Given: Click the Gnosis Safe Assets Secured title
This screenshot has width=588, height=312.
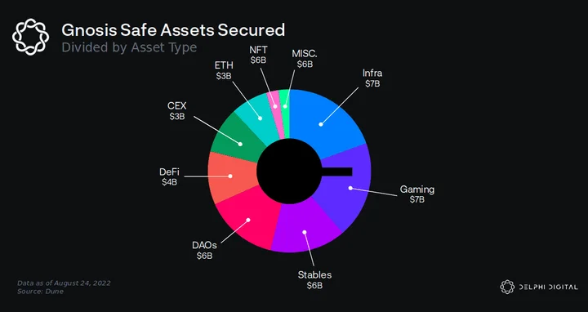Looking at the screenshot, I should tap(173, 30).
